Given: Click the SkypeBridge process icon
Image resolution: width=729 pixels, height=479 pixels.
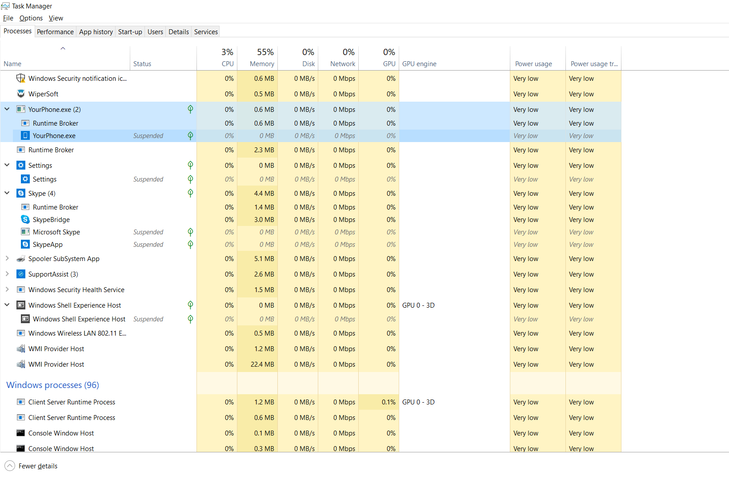Looking at the screenshot, I should tap(25, 219).
